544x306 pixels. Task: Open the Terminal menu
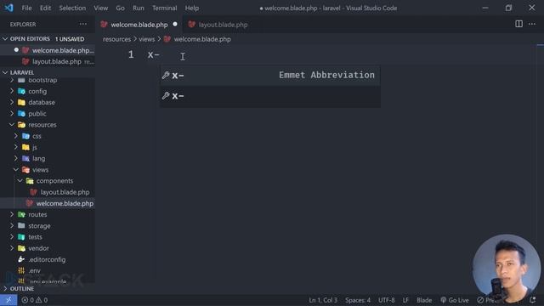click(164, 8)
